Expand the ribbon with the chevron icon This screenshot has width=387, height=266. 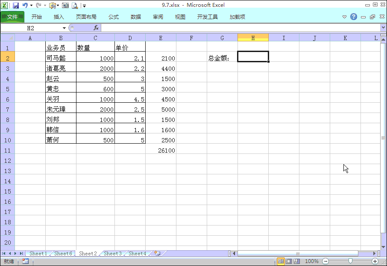coord(344,17)
